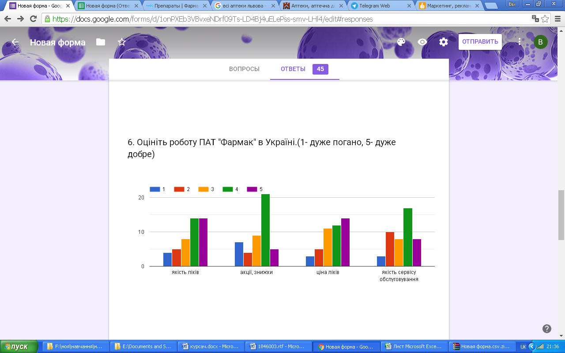Click the 'акції, знижки' axis label
This screenshot has height=353, width=565.
(256, 272)
